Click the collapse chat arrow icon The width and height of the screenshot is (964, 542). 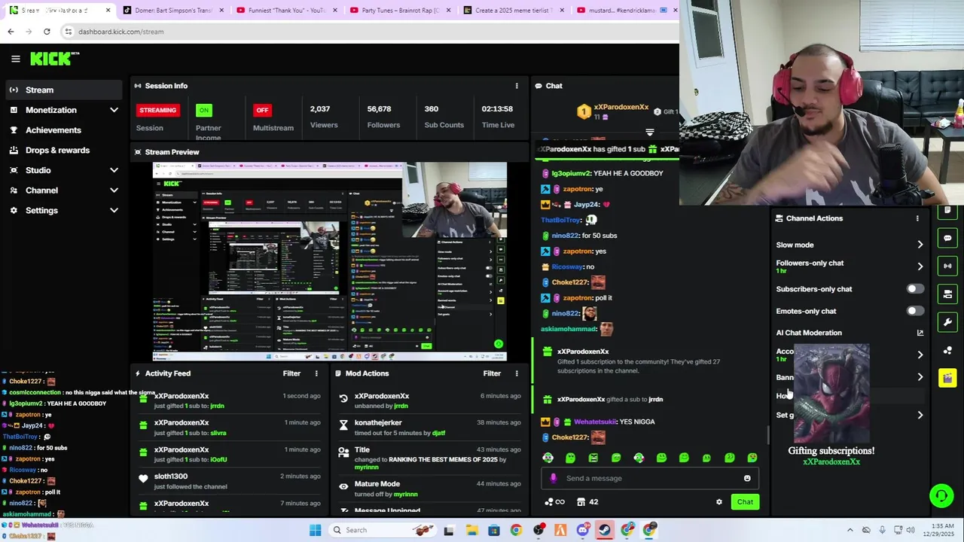(x=650, y=132)
